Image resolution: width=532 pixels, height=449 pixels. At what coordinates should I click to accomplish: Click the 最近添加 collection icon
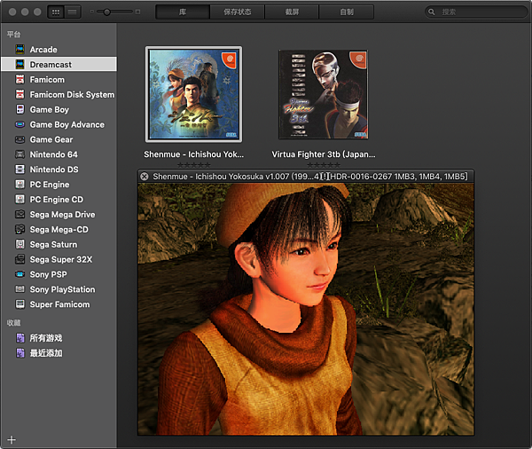point(20,353)
